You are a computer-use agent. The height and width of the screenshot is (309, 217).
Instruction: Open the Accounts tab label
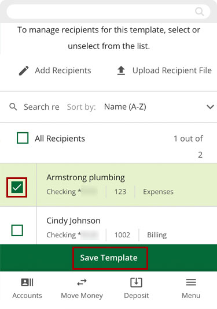tap(27, 296)
